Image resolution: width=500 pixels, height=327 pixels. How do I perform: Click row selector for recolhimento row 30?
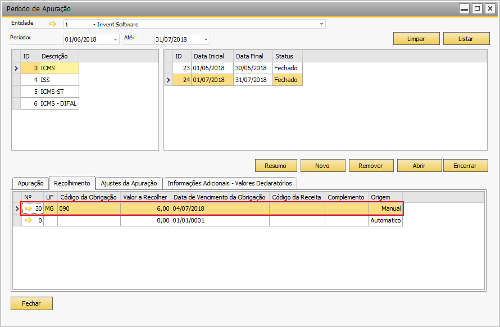coord(17,208)
